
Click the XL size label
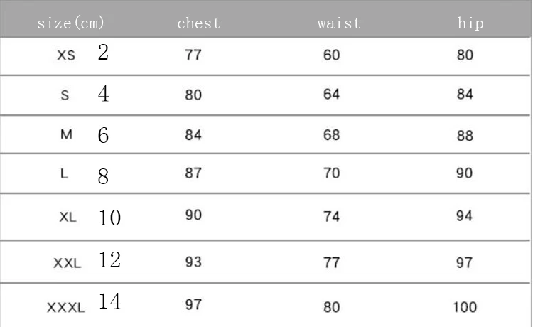coord(68,218)
